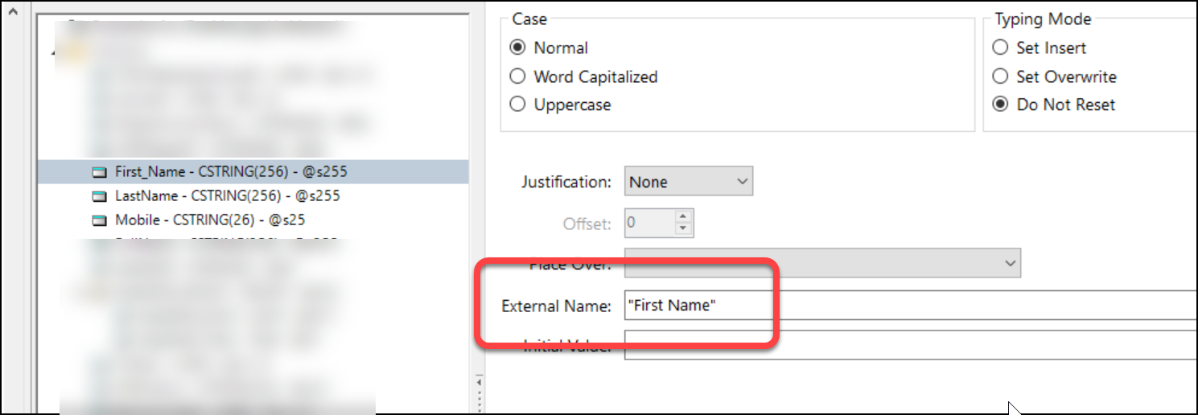Open the Justification dropdown
The height and width of the screenshot is (415, 1198).
tap(688, 182)
